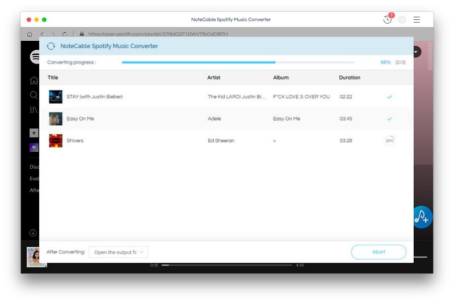
Task: Open Spotify Search magnifier icon
Action: (x=33, y=95)
